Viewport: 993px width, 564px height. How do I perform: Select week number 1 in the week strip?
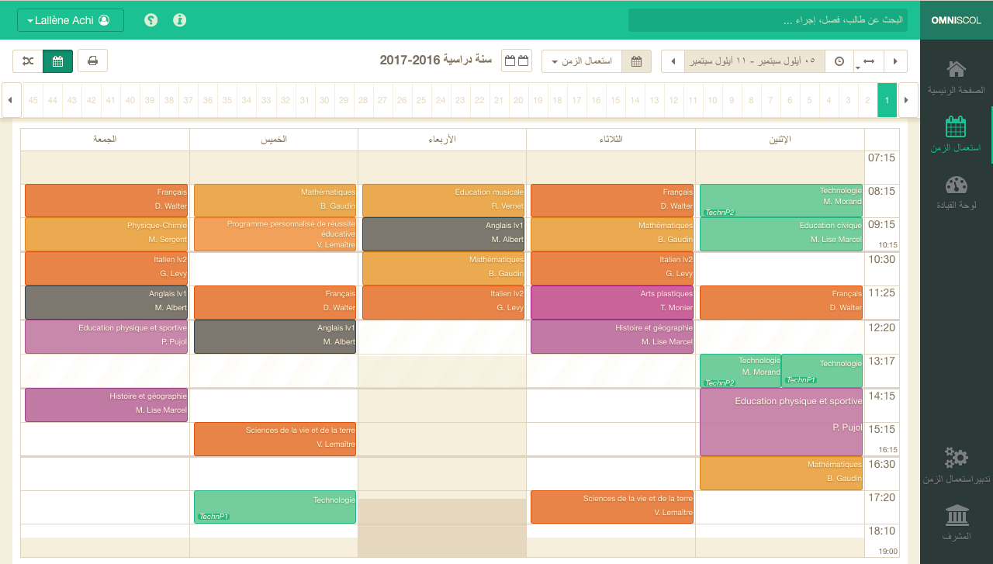(887, 100)
